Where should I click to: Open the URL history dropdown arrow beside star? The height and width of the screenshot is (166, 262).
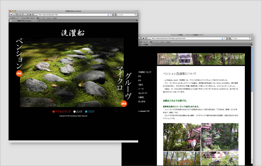tap(110, 14)
